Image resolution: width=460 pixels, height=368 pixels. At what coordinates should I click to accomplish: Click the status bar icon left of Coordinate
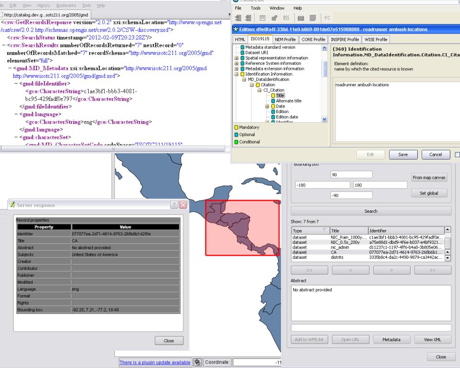(198, 362)
